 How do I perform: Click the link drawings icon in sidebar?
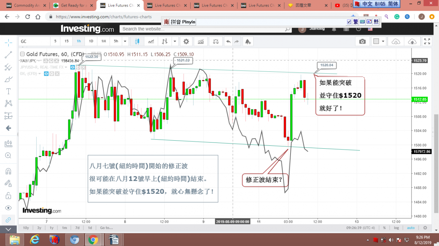tap(8, 220)
